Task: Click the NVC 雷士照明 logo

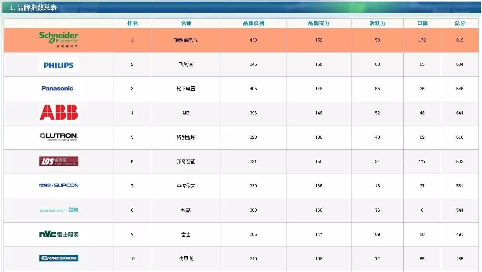Action: coord(58,234)
